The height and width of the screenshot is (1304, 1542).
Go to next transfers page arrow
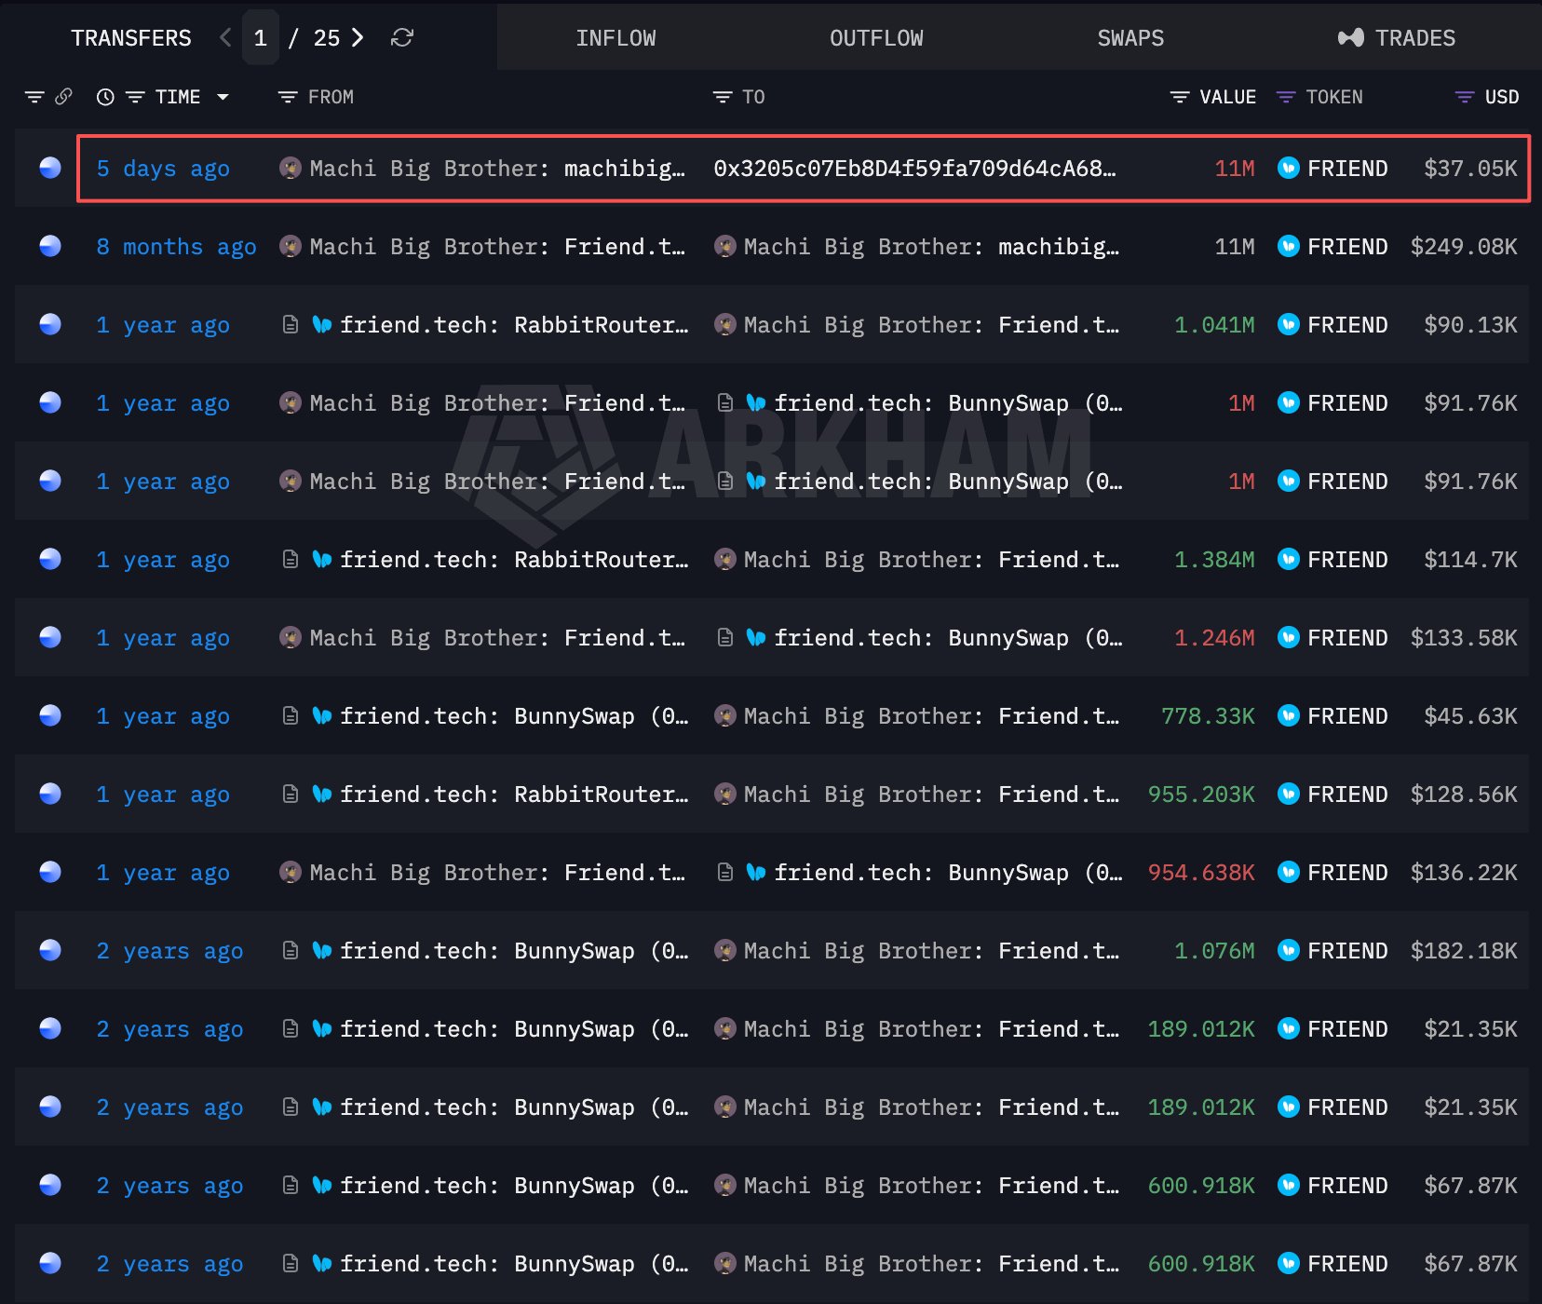(358, 38)
